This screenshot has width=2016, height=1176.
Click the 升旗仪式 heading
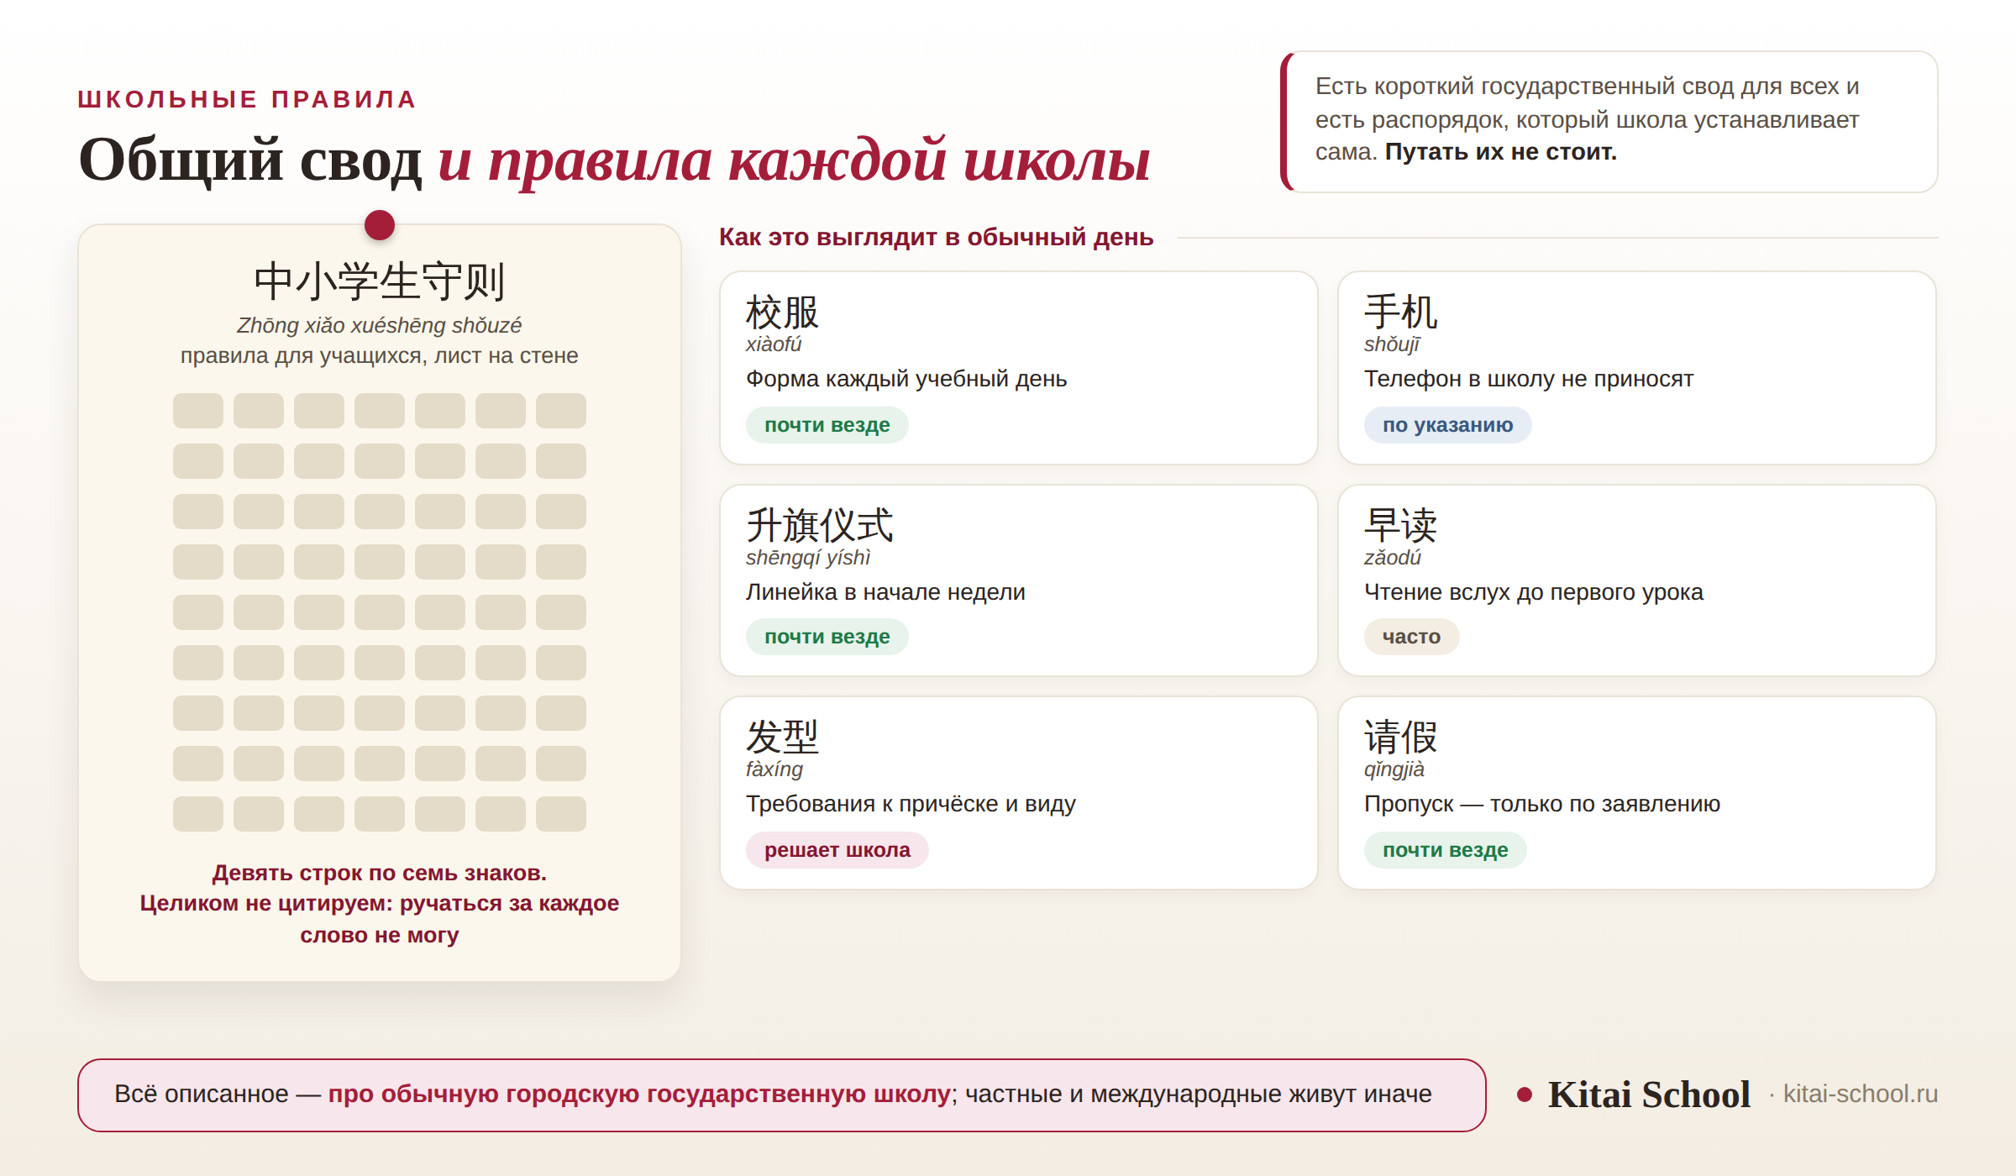click(820, 525)
